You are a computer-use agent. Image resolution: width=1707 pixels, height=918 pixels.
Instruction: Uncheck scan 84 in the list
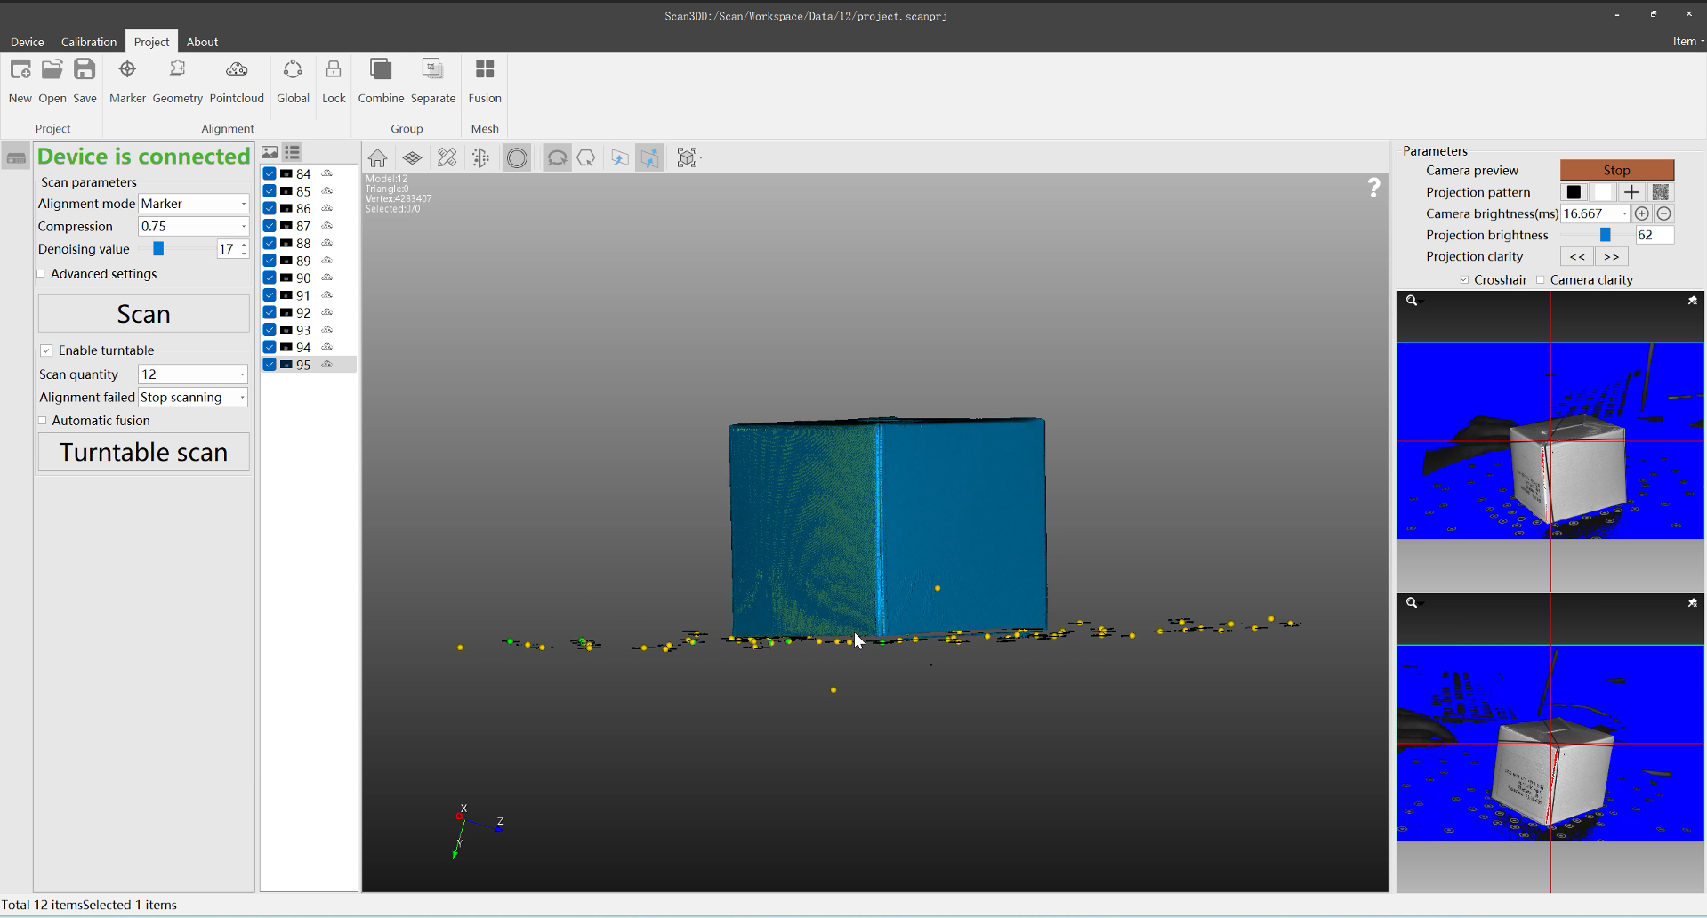click(270, 173)
